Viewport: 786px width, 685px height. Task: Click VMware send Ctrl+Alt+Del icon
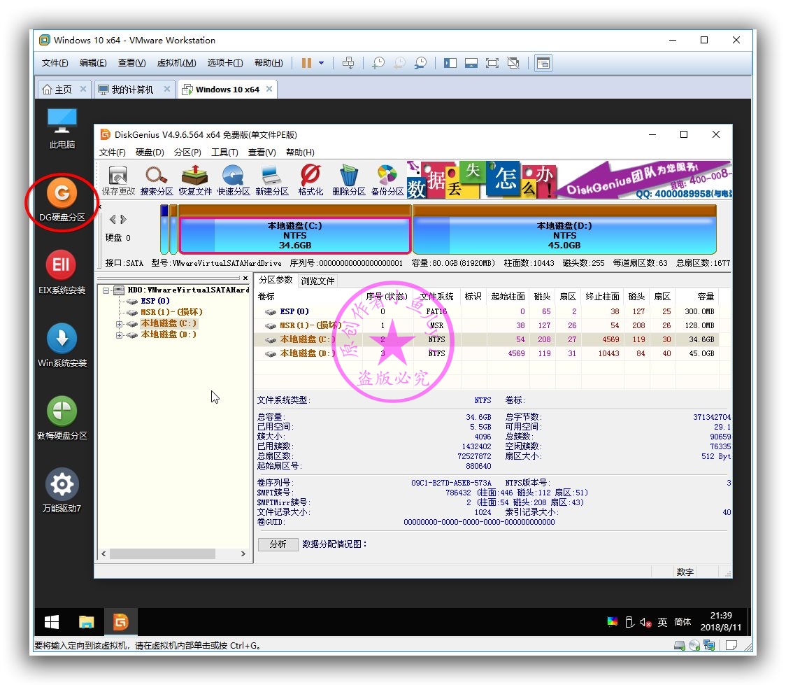(348, 63)
